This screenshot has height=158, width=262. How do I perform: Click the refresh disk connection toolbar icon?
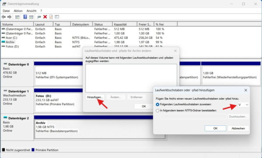point(39,17)
